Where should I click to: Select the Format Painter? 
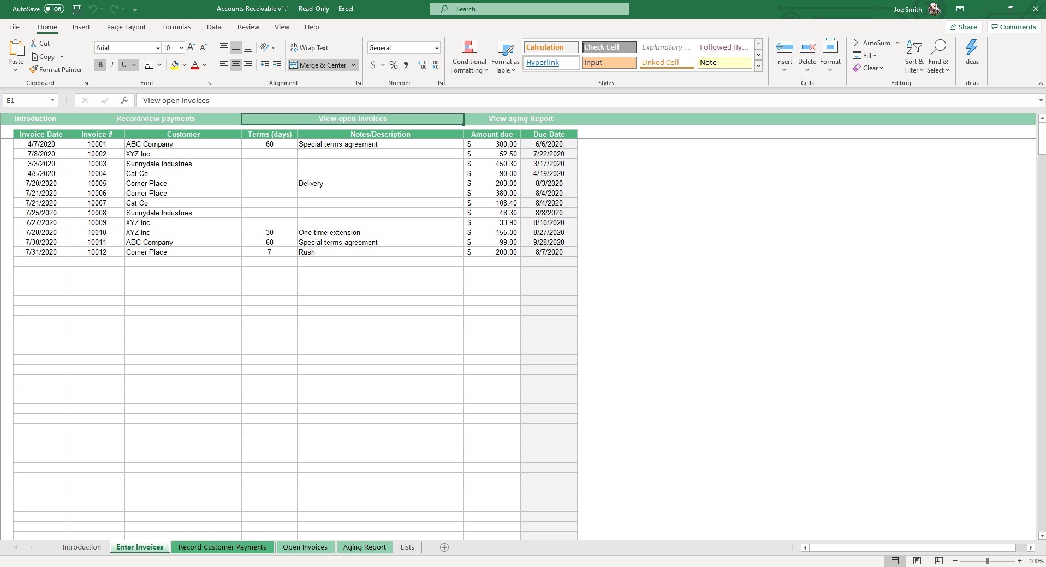click(x=55, y=69)
